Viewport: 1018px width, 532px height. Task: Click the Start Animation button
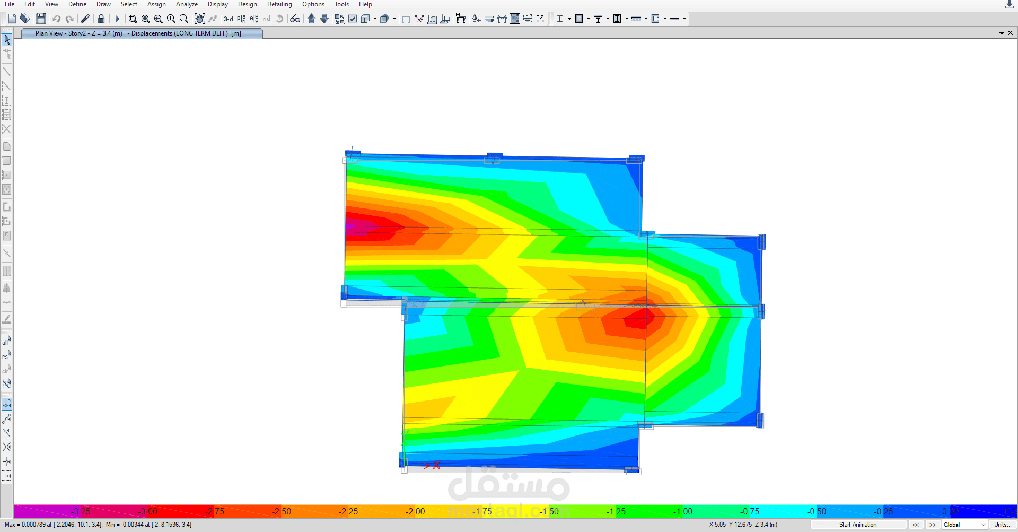click(x=858, y=525)
